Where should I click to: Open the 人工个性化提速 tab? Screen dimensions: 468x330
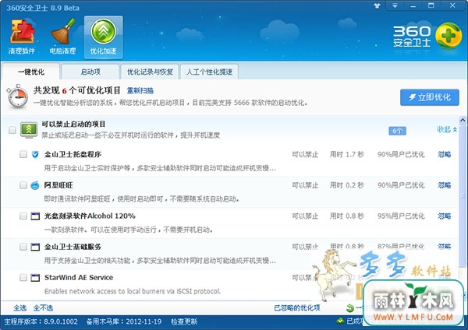tap(209, 72)
